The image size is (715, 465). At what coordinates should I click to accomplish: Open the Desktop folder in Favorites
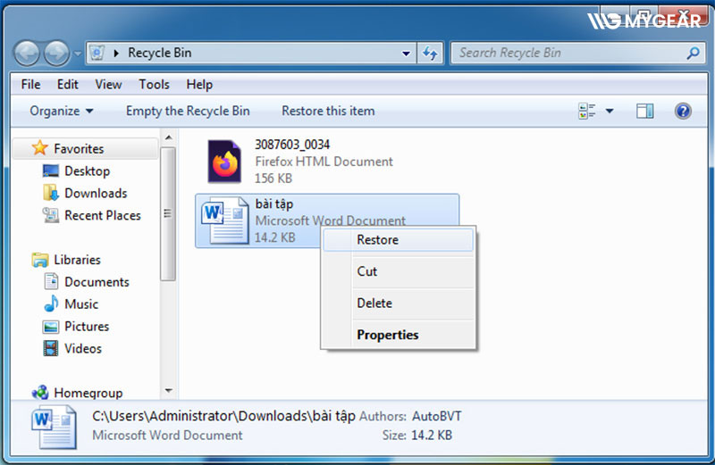pos(87,171)
